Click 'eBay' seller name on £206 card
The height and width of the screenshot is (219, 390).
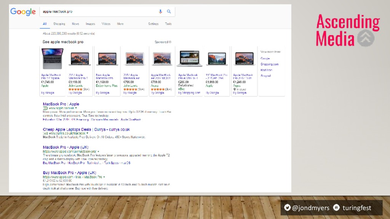point(181,89)
